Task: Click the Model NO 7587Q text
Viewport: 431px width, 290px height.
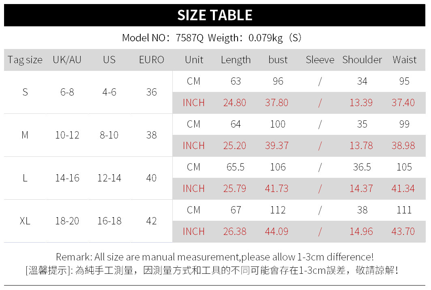Action: coord(163,38)
